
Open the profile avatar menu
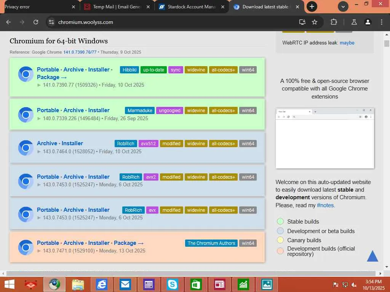(x=368, y=22)
